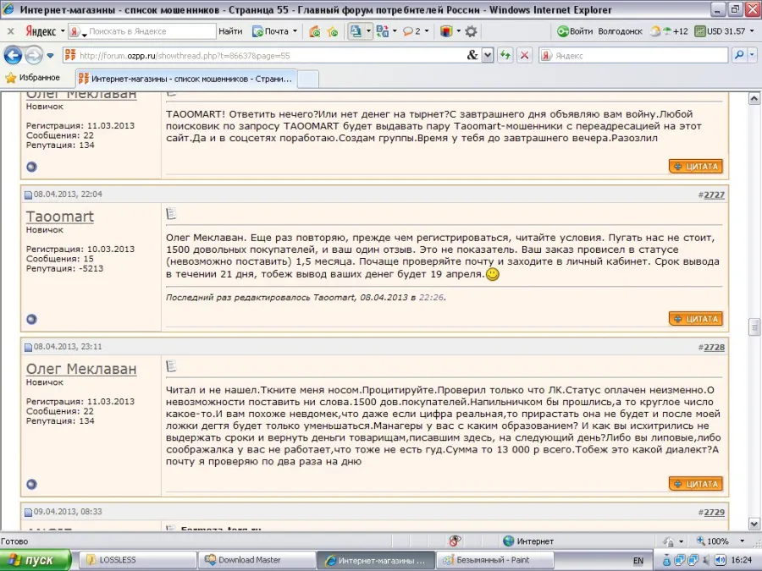This screenshot has width=762, height=571.
Task: Open the permalink #2728
Action: click(714, 347)
